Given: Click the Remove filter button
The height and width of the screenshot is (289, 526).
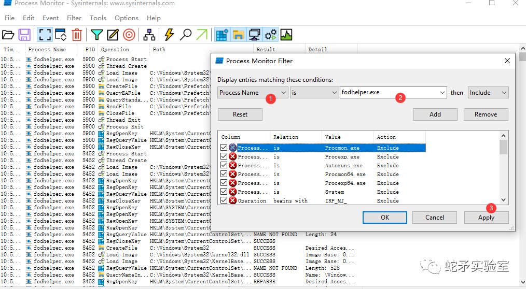Looking at the screenshot, I should (486, 114).
